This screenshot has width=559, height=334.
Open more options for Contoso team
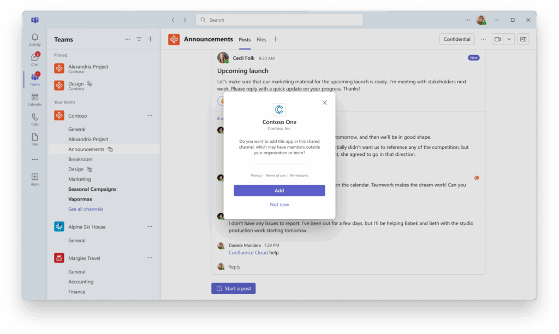click(150, 116)
